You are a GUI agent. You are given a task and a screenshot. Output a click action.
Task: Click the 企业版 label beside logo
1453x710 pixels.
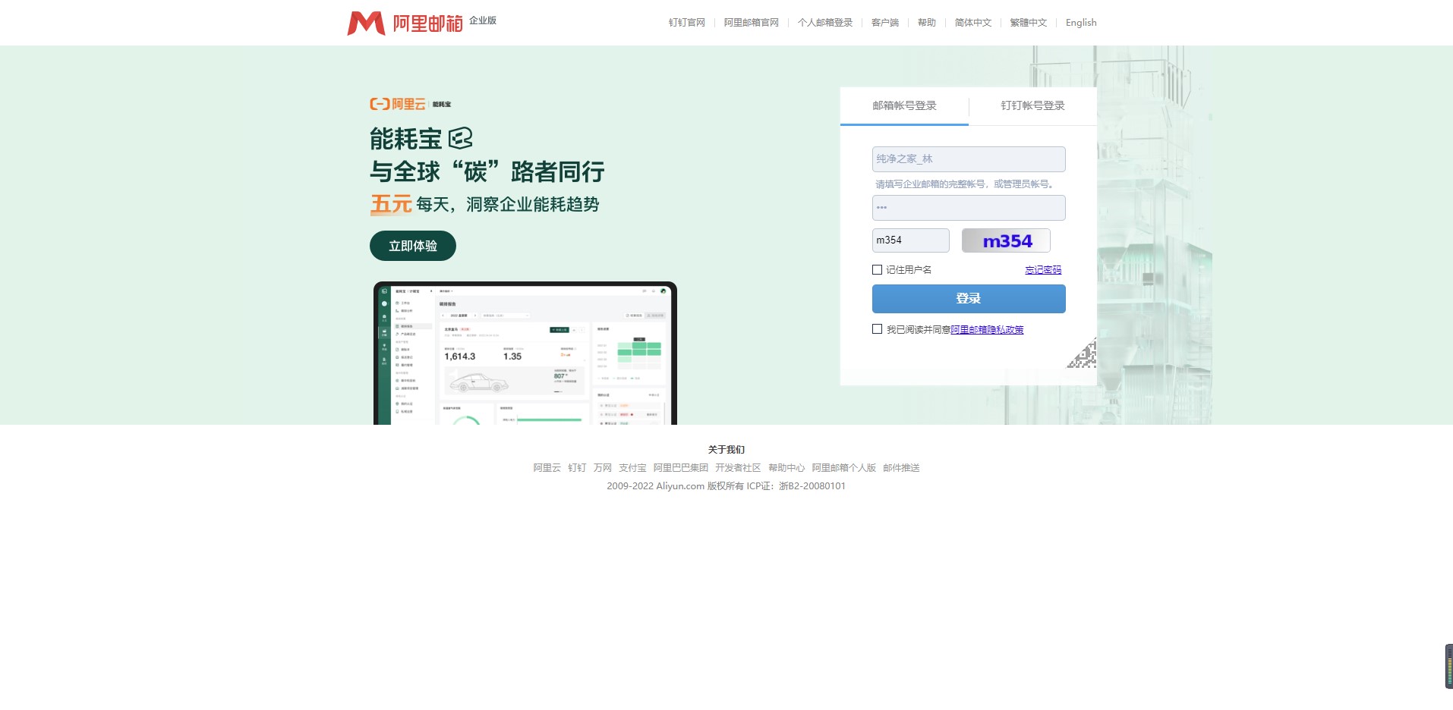click(483, 20)
